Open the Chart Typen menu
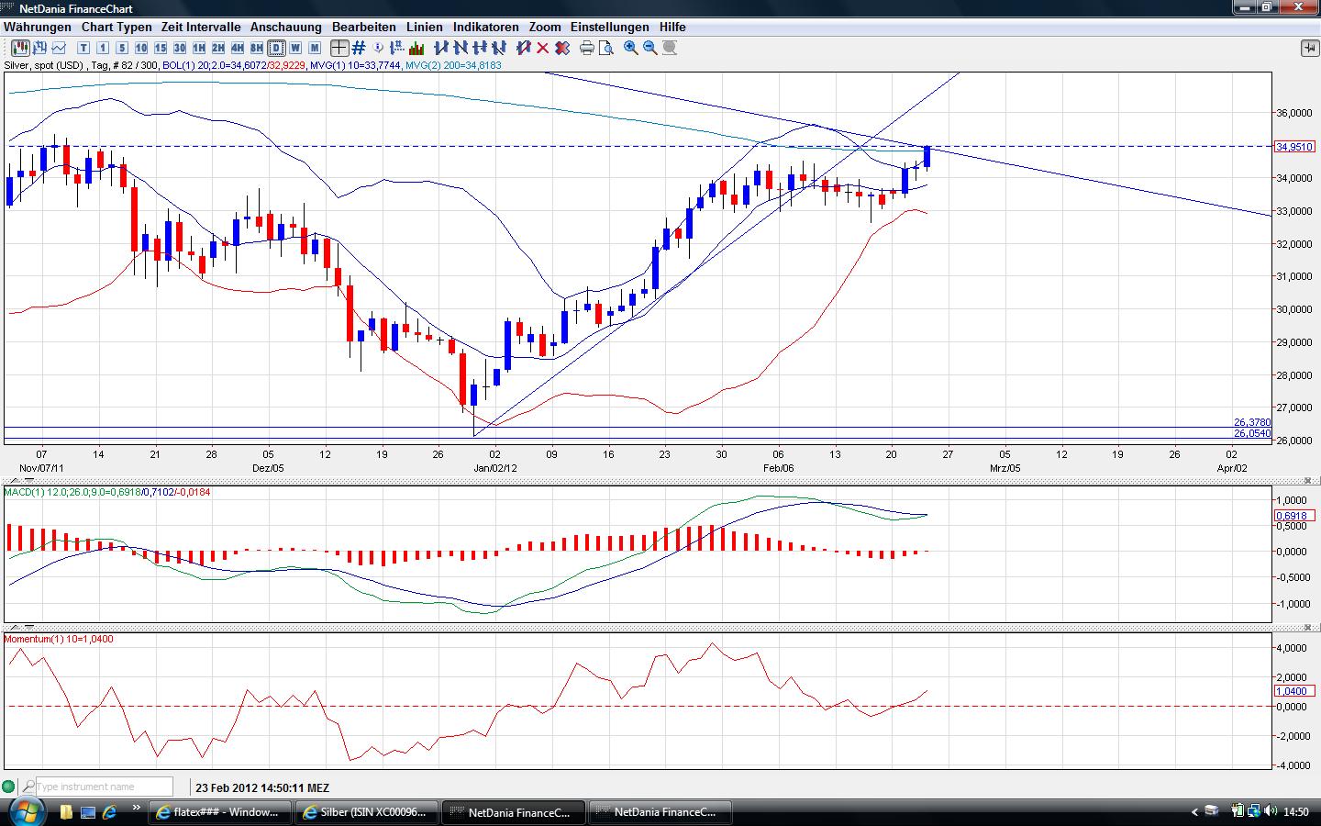 pos(117,27)
